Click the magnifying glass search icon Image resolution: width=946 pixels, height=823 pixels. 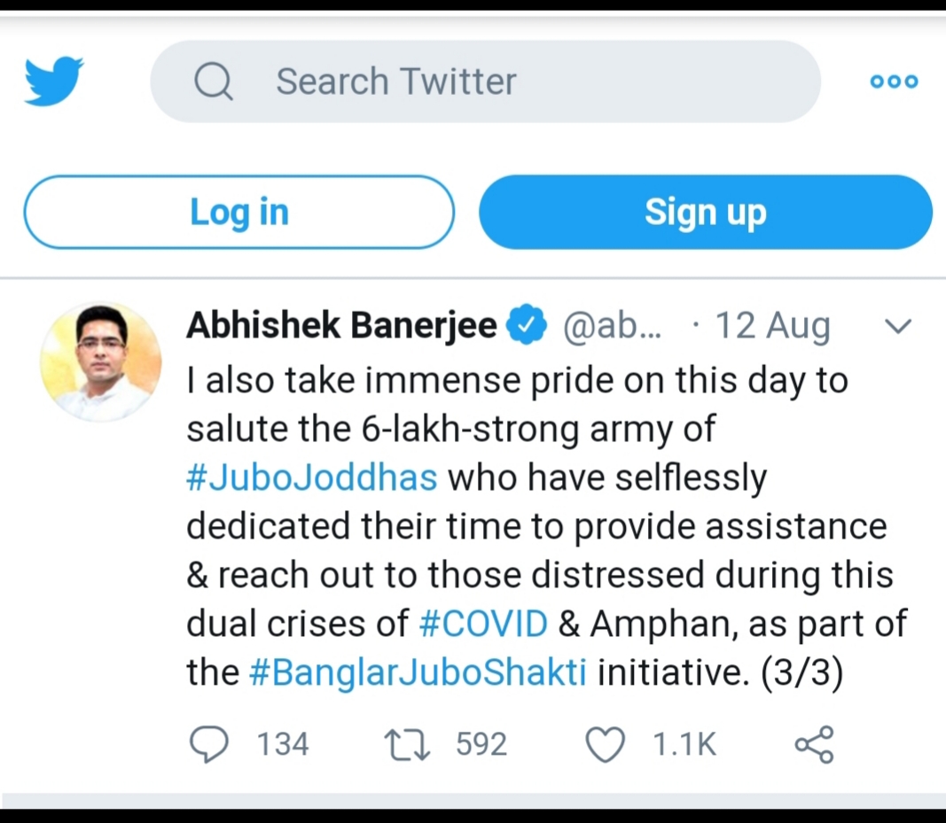point(214,82)
